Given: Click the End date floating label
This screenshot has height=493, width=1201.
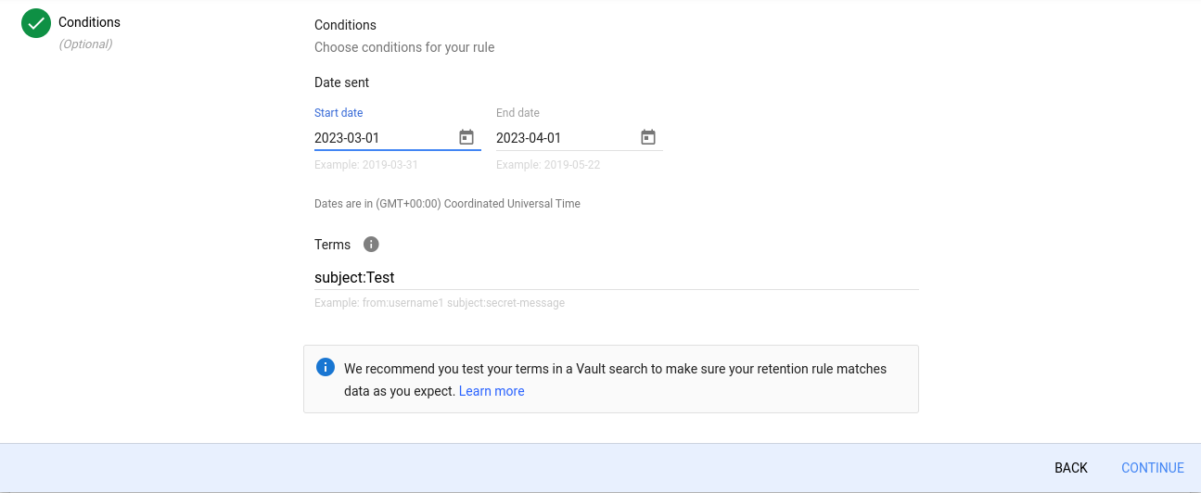Looking at the screenshot, I should pos(517,113).
